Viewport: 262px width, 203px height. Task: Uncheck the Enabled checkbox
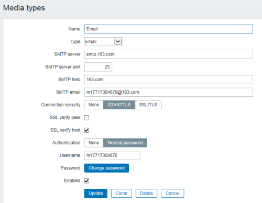[x=86, y=181]
